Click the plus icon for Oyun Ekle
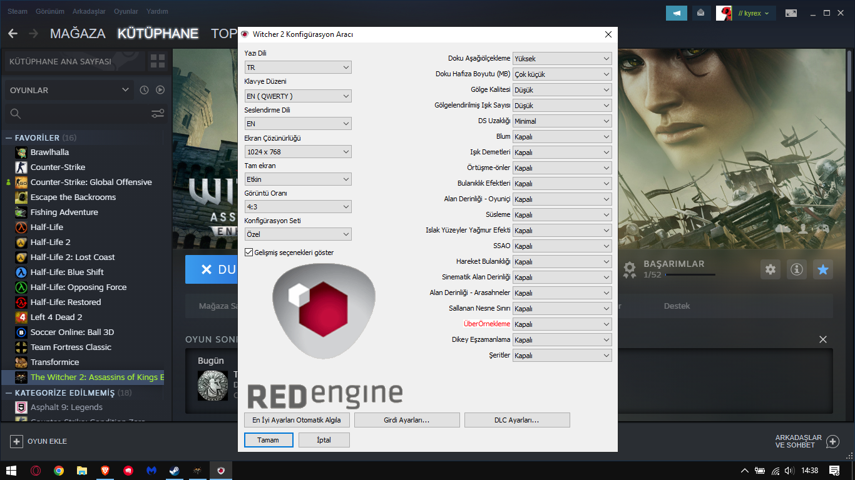The height and width of the screenshot is (480, 855). click(16, 441)
